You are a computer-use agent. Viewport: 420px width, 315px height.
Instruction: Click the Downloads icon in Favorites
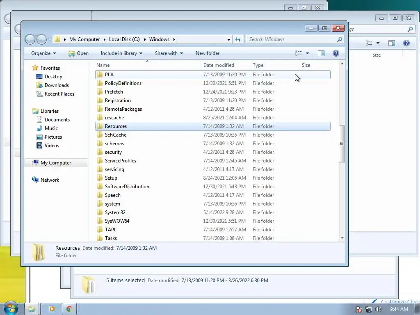[39, 85]
